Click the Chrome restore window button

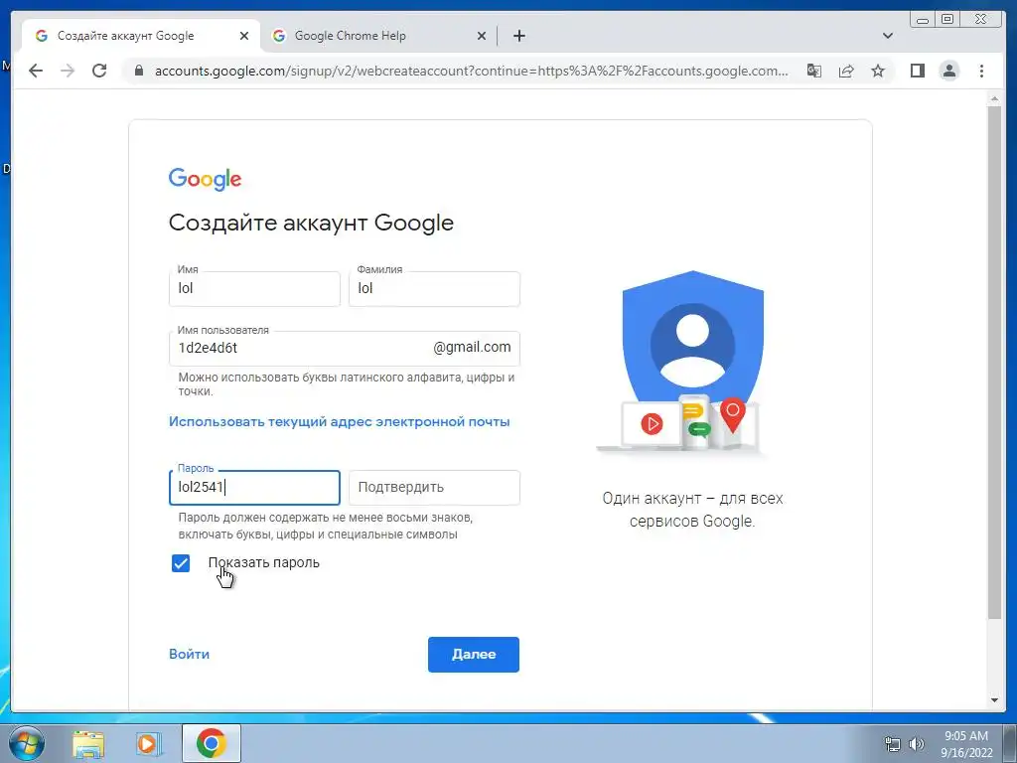947,20
